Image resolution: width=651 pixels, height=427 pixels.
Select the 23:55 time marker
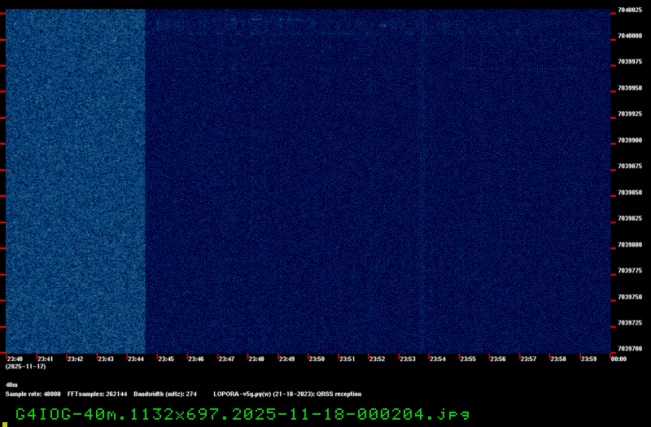pyautogui.click(x=468, y=359)
